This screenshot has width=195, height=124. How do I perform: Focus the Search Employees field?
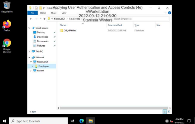click(x=139, y=19)
